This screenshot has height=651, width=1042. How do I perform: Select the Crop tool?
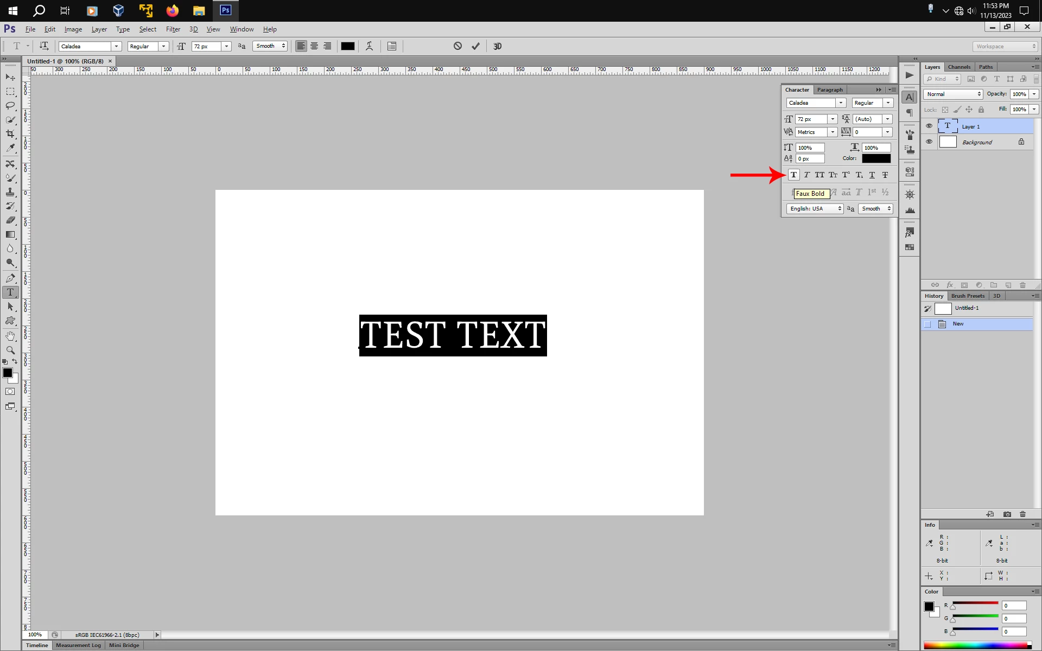pos(10,133)
